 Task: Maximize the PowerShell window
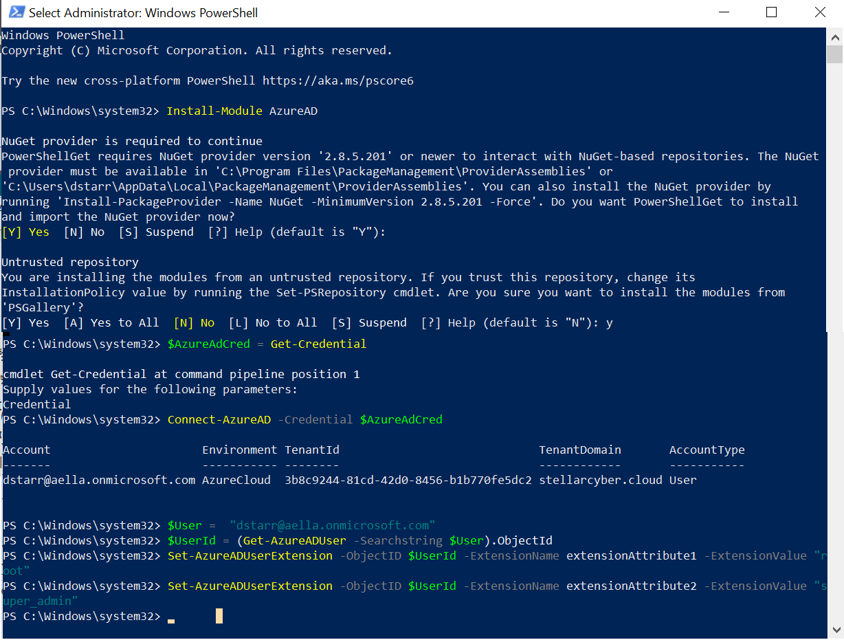(771, 13)
